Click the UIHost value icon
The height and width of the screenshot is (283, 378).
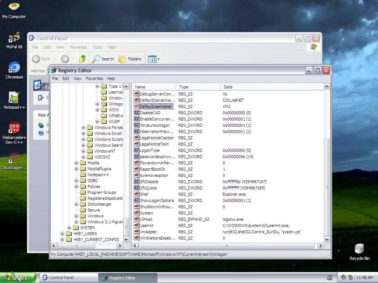tap(137, 219)
